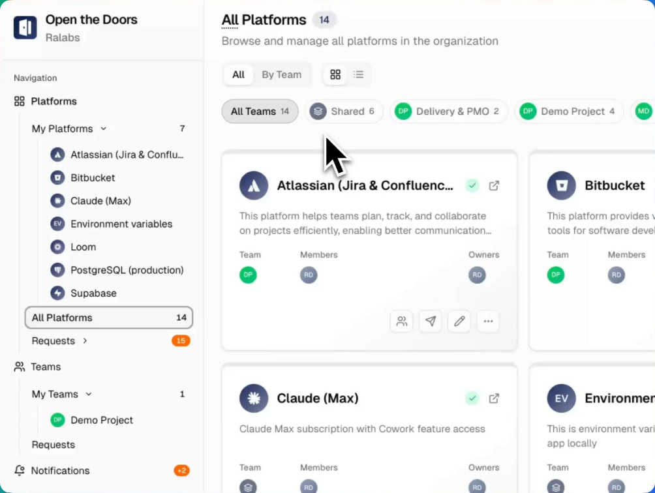Screen dimensions: 655x493
Task: Open Demo Project under My Teams
Action: tap(102, 421)
